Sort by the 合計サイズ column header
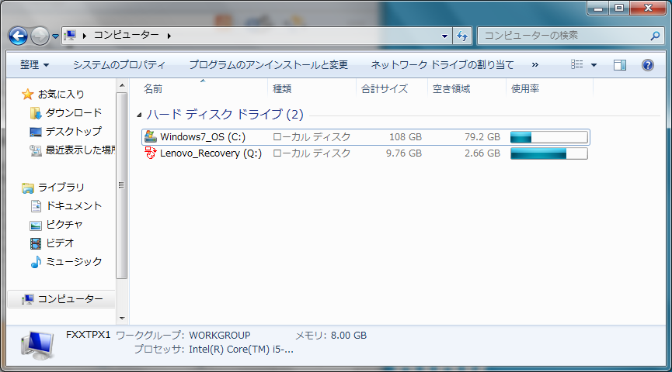 pos(385,89)
